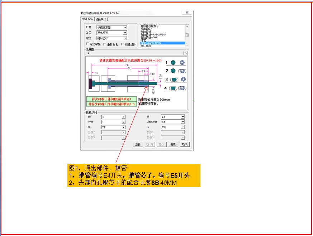This screenshot has width=313, height=236.
Task: Expand the Clearance dropdown
Action: point(183,122)
